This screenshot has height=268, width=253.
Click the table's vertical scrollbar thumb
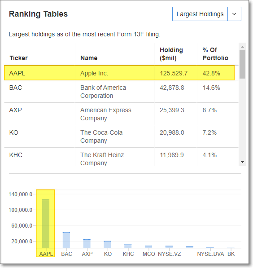(x=242, y=64)
